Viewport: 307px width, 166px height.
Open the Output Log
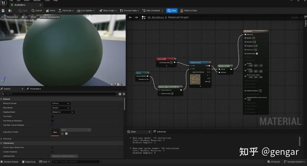29,162
